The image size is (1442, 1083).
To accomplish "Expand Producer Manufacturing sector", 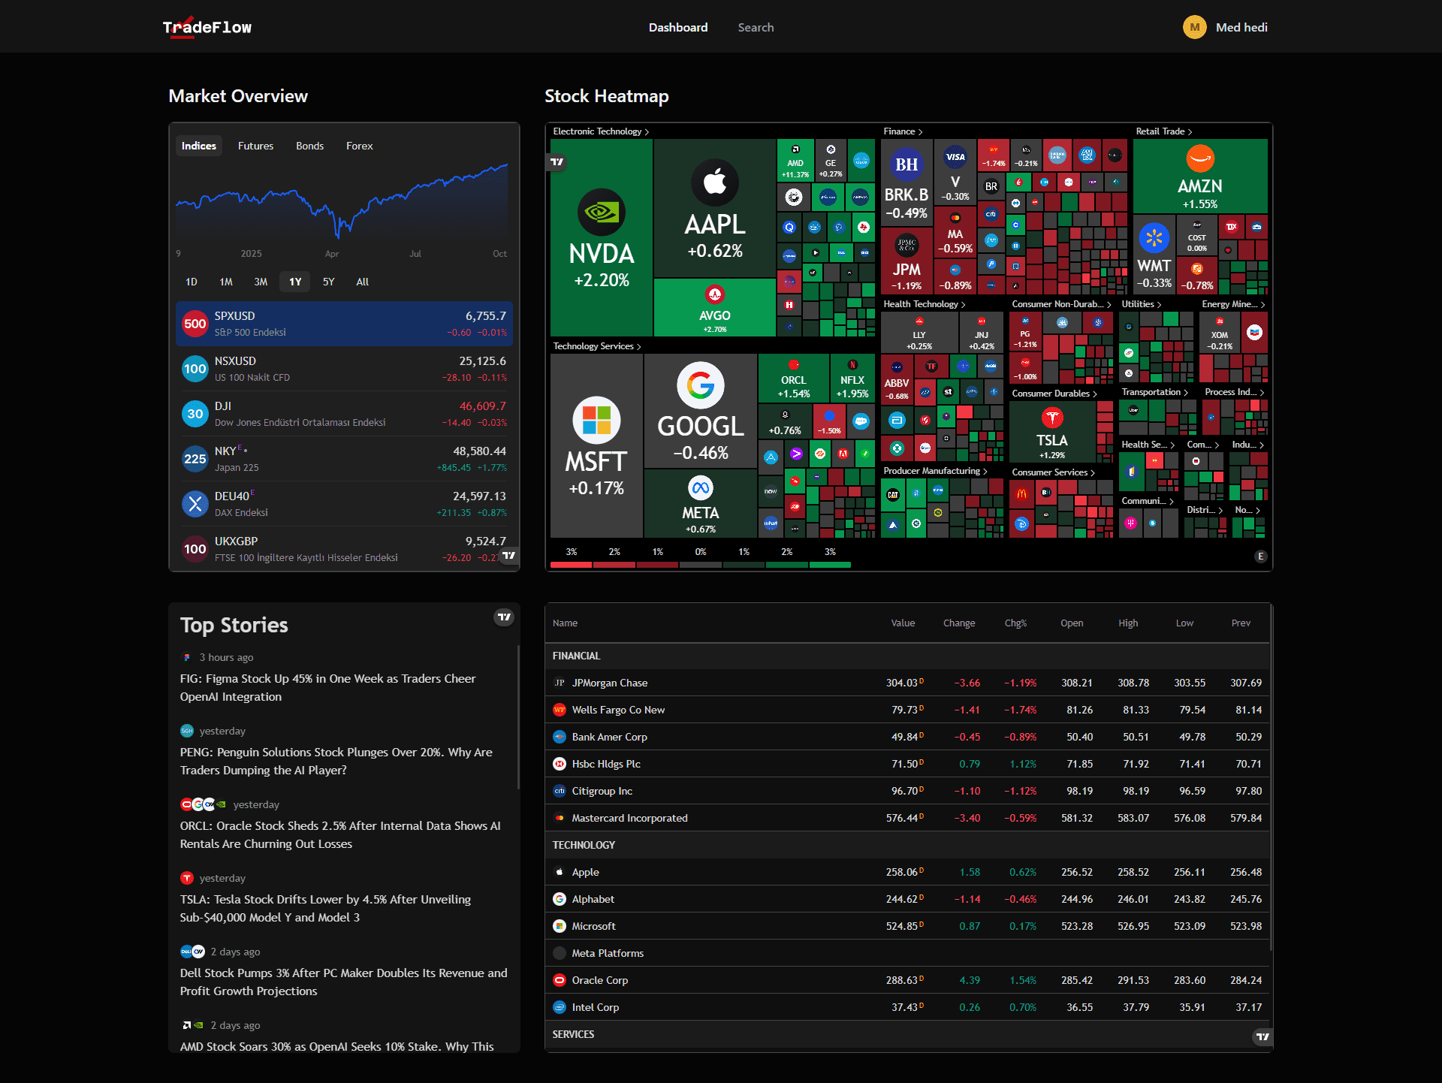I will [x=935, y=471].
